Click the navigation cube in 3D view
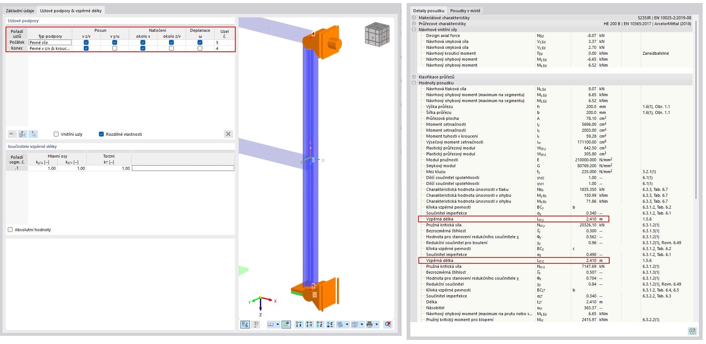Screen dimensions: 706x344 point(377,34)
